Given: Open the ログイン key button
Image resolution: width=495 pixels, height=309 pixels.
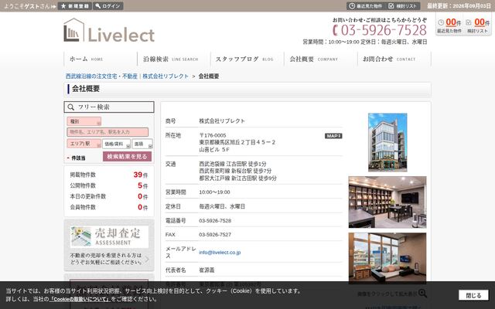Looking at the screenshot, I should click(108, 6).
